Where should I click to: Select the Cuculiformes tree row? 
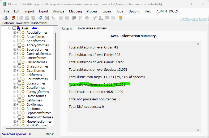36,88
